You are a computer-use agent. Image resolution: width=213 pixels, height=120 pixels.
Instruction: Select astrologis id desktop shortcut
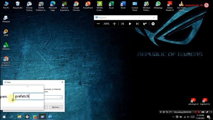pos(193,101)
